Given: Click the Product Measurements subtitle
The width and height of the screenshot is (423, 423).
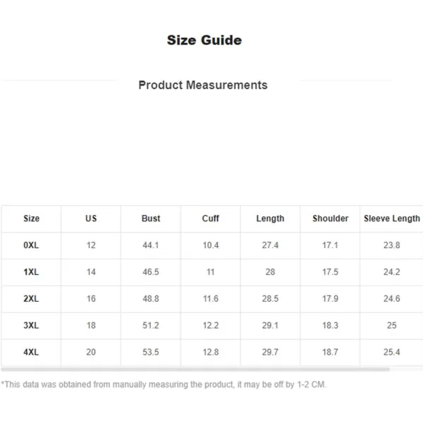Looking at the screenshot, I should point(203,85).
